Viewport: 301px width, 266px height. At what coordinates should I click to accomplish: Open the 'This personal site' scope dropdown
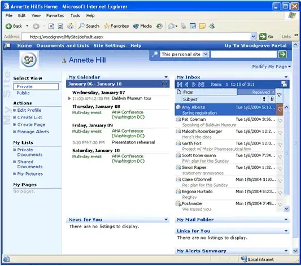coord(206,54)
